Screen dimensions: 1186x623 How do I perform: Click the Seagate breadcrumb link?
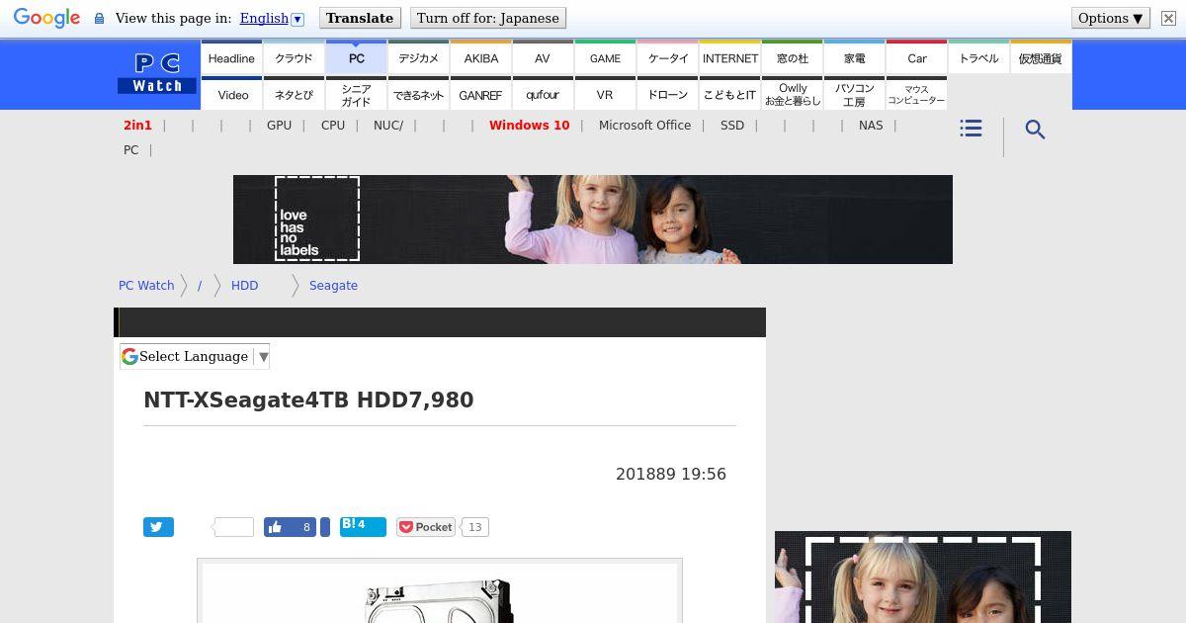[333, 285]
